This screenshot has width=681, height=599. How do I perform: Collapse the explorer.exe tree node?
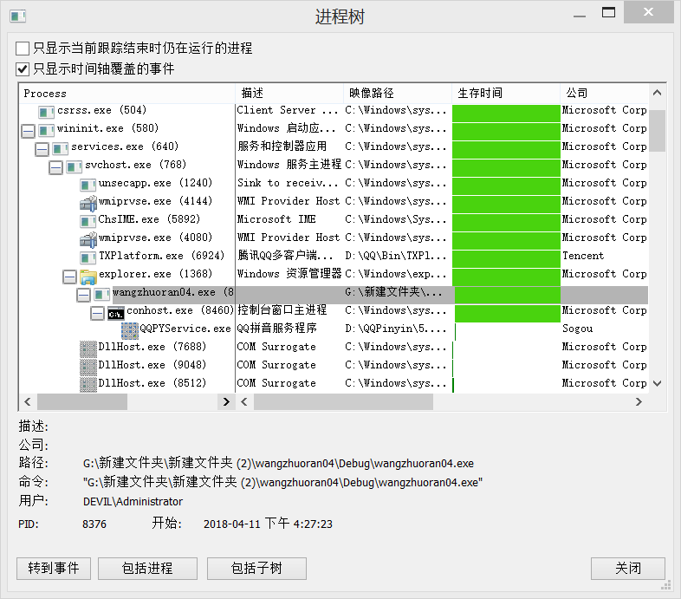(70, 277)
